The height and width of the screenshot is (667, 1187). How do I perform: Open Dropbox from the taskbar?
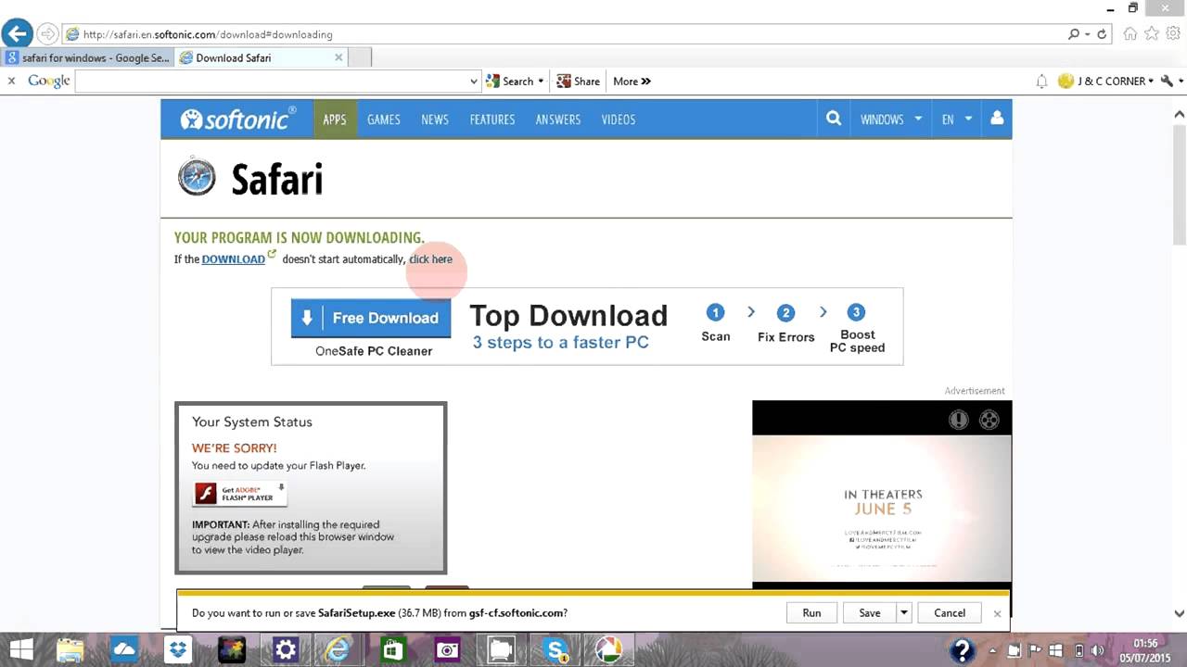(178, 649)
